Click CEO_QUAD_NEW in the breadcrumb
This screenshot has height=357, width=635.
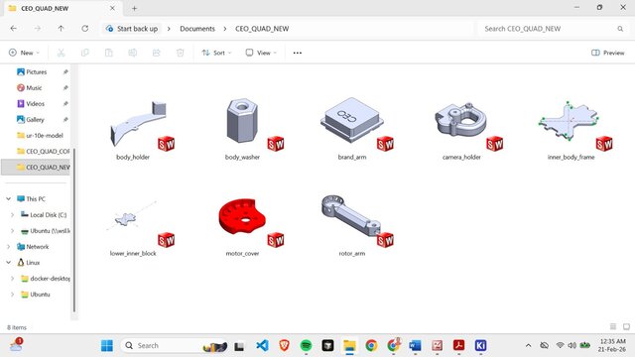tap(262, 29)
